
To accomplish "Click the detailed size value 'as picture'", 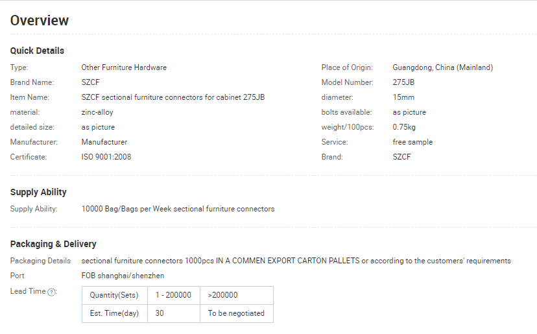I will coord(98,127).
